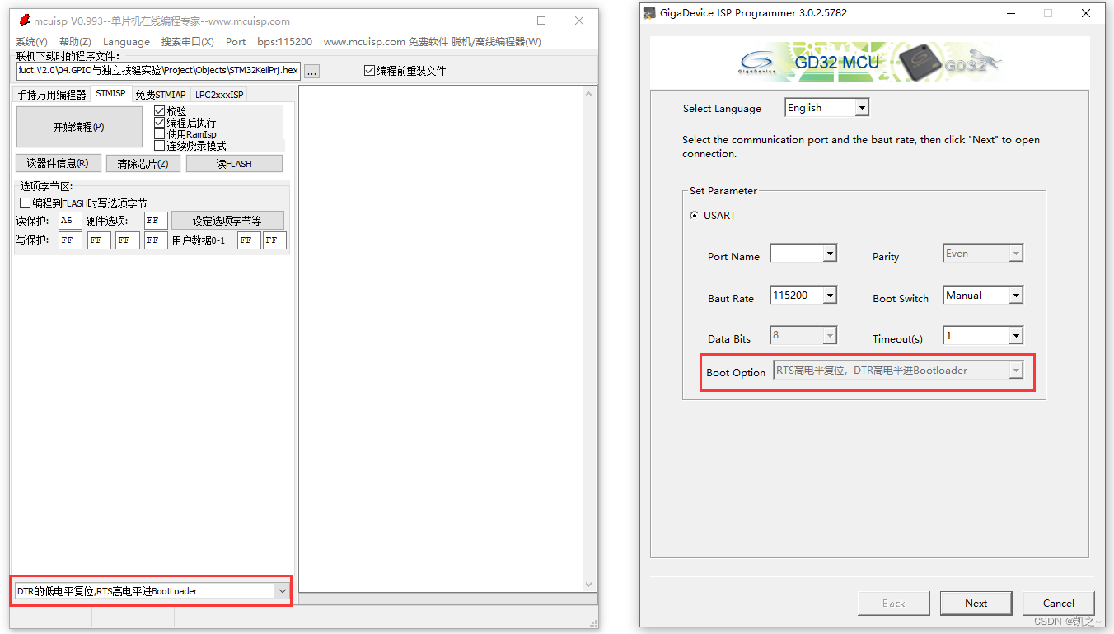Click the www.mcuisp.com 免费软件 menu item

click(x=386, y=42)
